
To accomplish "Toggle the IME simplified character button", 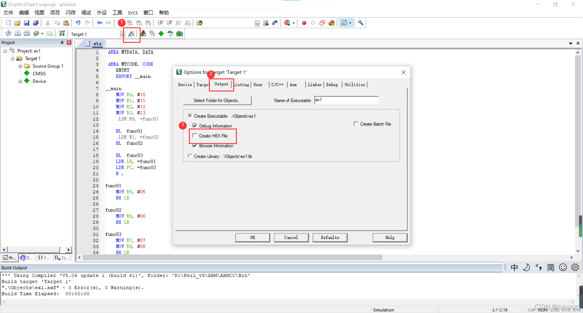I will [x=551, y=267].
